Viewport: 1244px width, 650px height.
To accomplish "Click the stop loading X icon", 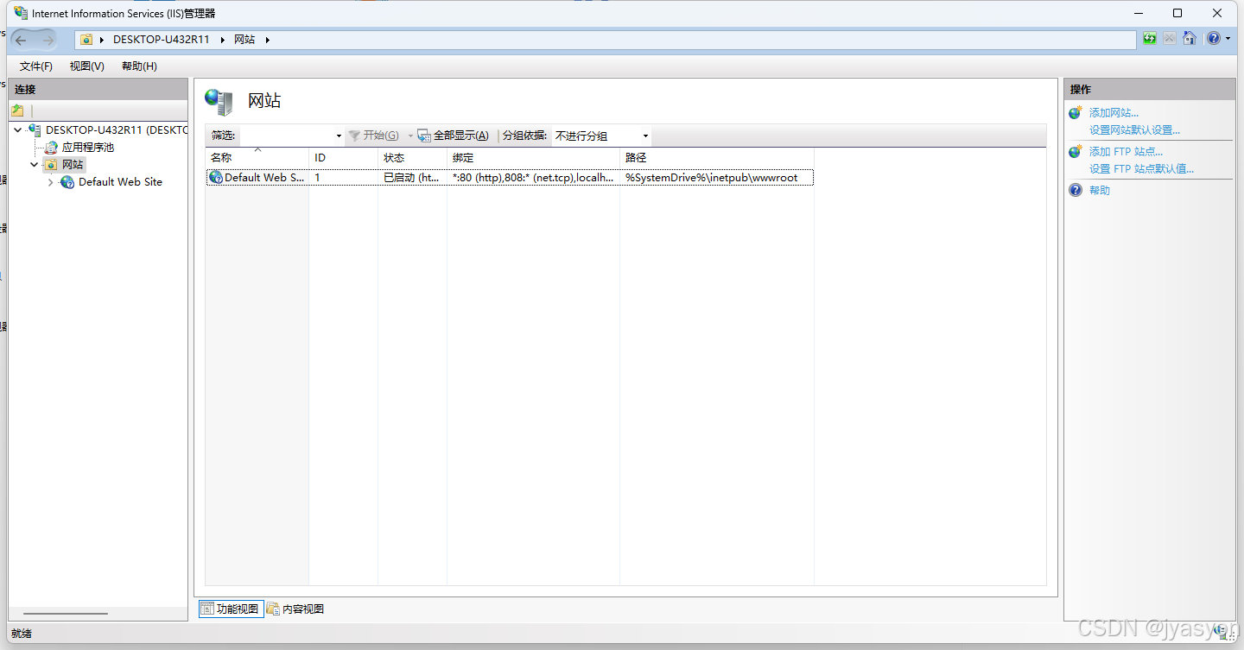I will 1169,39.
